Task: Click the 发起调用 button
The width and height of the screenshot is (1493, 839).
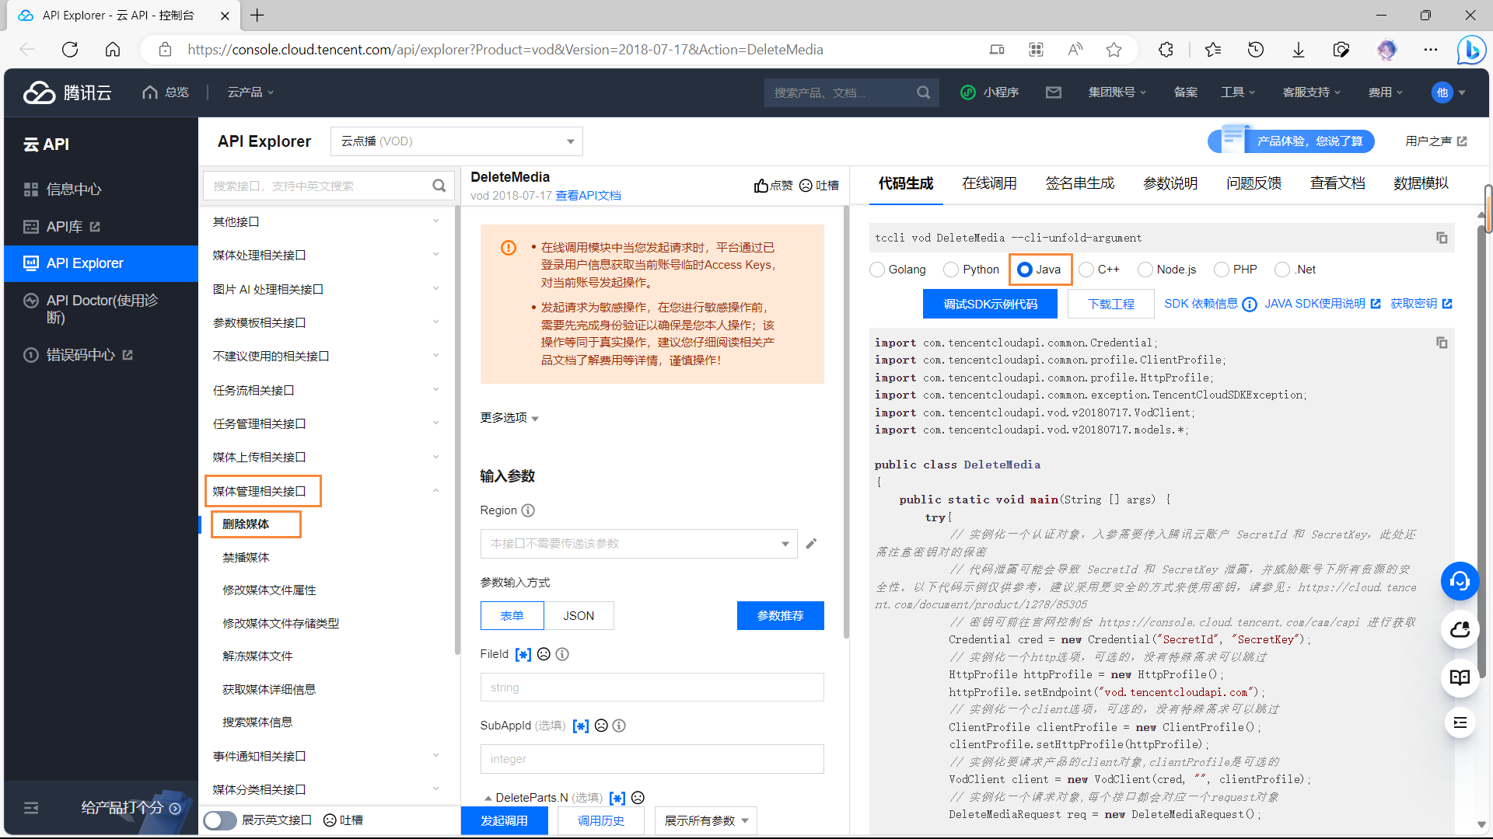Action: (504, 820)
